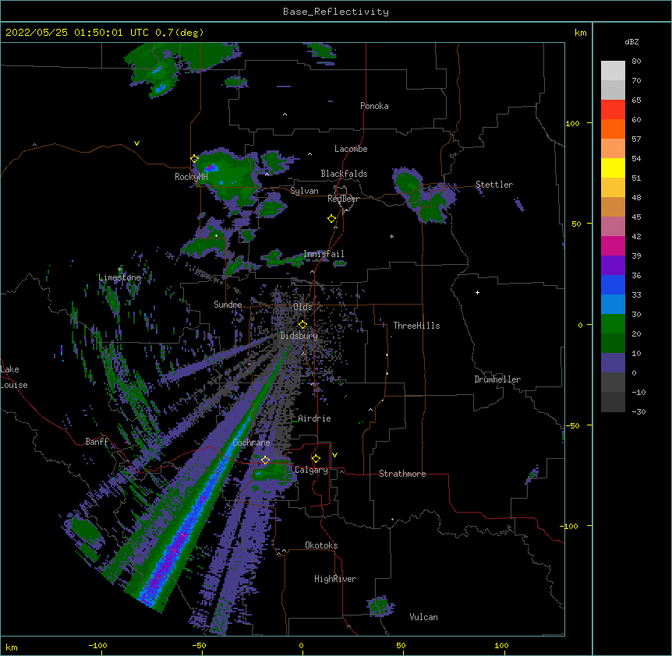Select the Olds label

[302, 307]
